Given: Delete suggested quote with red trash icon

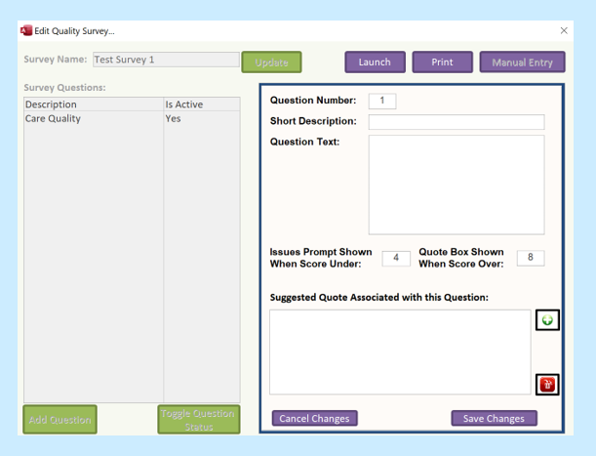Looking at the screenshot, I should 547,385.
